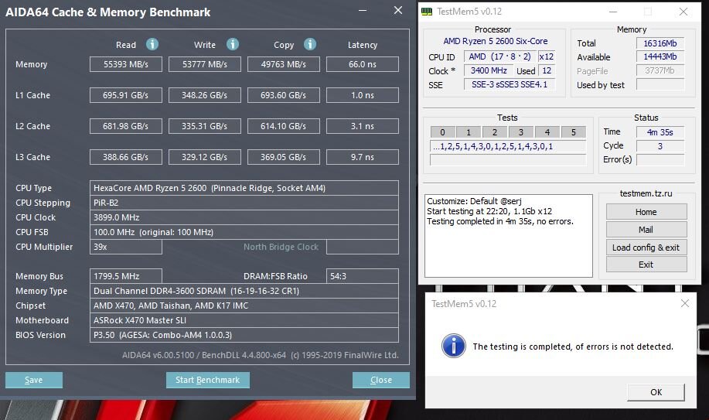Image resolution: width=709 pixels, height=420 pixels.
Task: Click the Memory Type DDR4-3600 field
Action: [x=244, y=291]
